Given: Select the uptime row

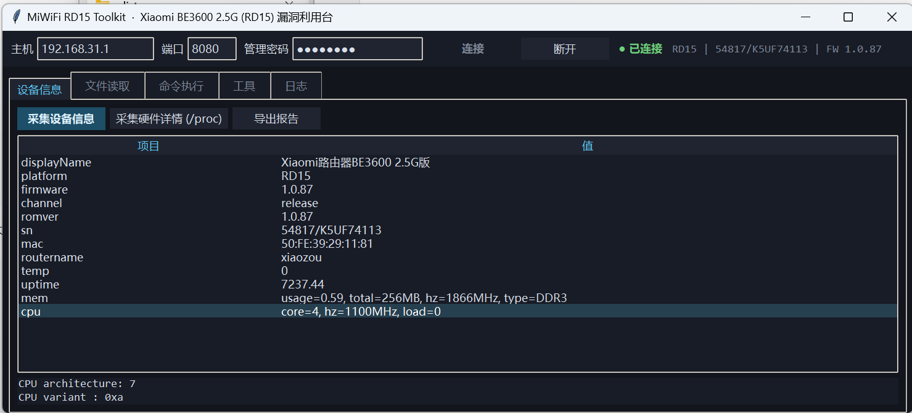Looking at the screenshot, I should point(458,285).
